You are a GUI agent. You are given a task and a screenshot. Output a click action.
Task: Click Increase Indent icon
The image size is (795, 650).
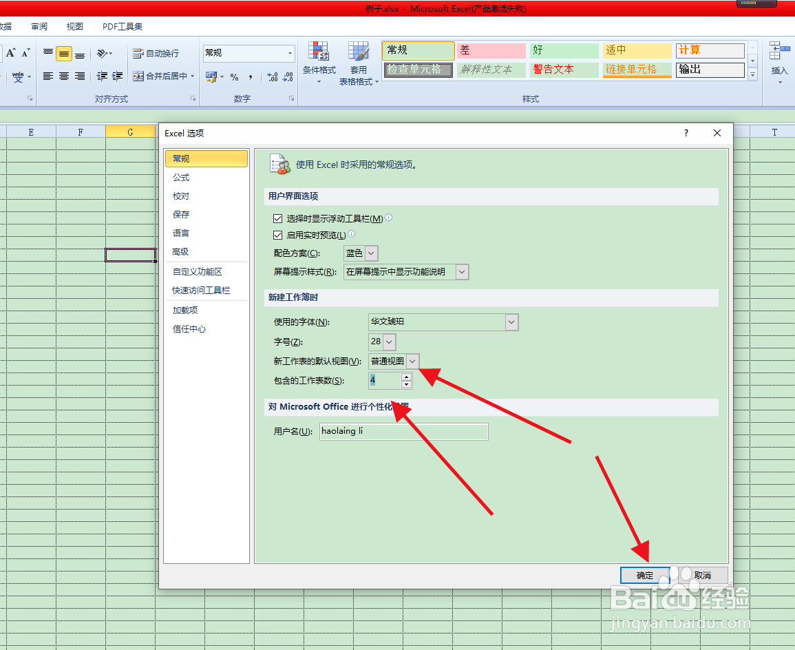(117, 76)
